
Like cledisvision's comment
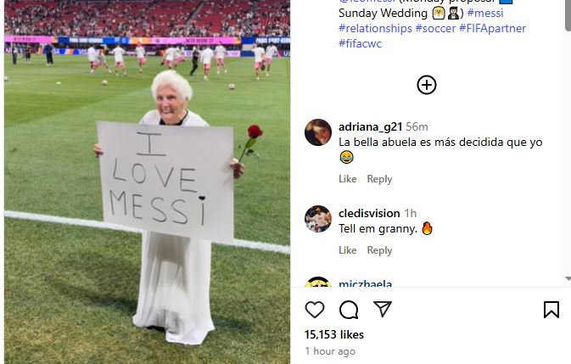(347, 250)
